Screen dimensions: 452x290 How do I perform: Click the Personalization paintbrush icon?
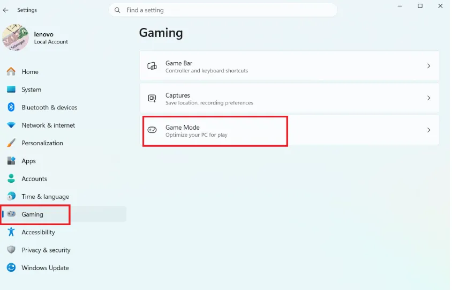[11, 143]
